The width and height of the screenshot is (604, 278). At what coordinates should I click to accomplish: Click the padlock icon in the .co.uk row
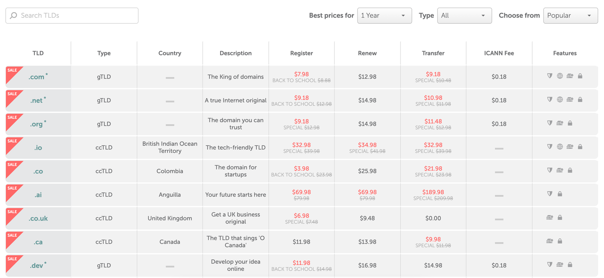tap(560, 218)
